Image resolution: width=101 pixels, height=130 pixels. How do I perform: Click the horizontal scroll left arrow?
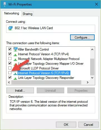click(9, 82)
